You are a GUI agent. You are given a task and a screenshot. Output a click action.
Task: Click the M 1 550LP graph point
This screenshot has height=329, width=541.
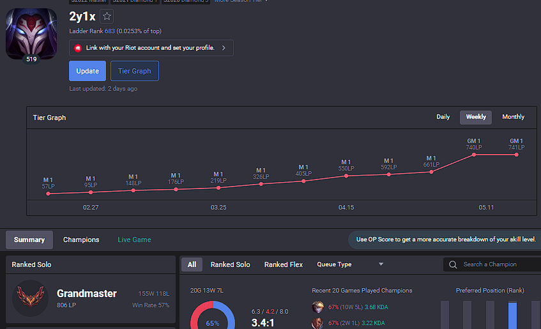346,176
